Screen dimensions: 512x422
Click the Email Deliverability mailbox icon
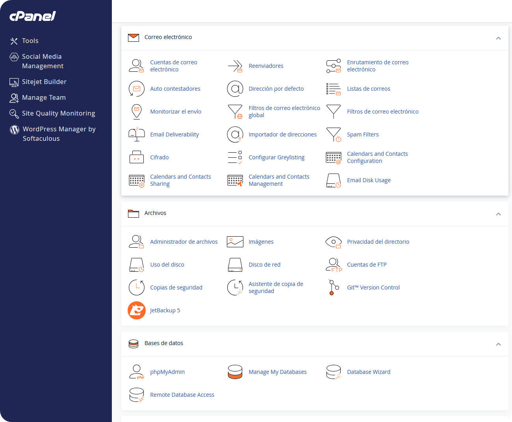pos(137,134)
